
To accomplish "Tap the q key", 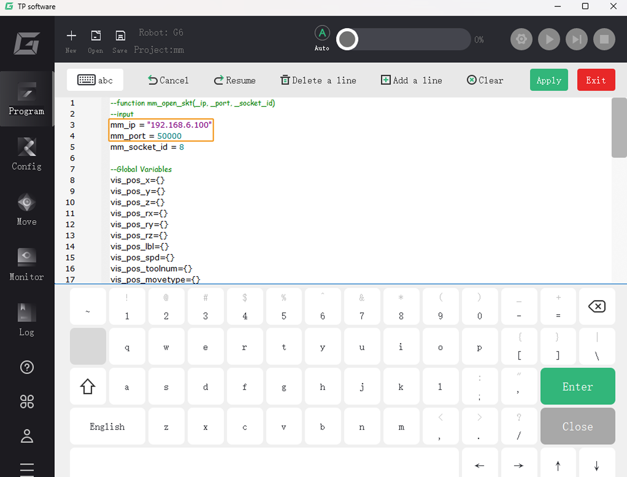I will point(127,346).
